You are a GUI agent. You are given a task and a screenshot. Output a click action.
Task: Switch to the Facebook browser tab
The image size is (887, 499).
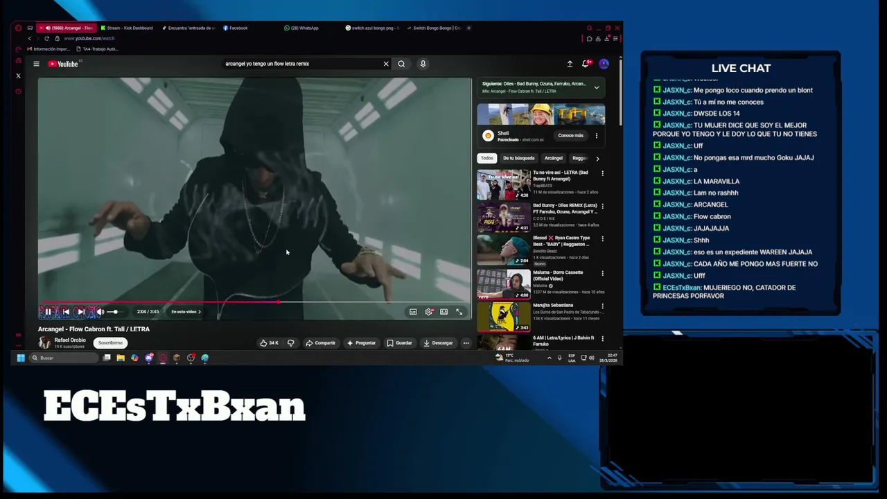[236, 28]
